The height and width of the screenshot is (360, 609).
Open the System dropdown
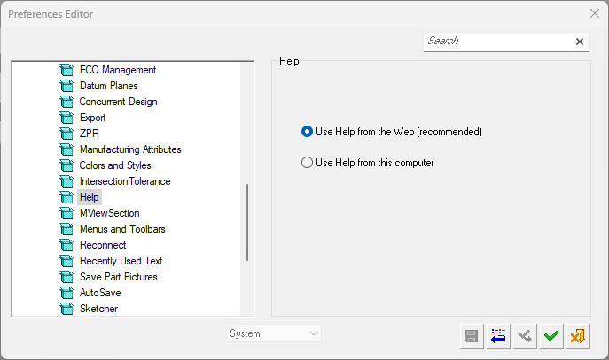274,333
